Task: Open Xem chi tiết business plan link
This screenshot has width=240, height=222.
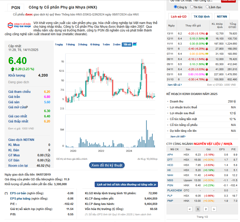Action: click(178, 137)
